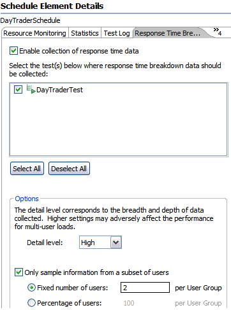Select the Percentage of users radio
231x310 pixels.
tap(31, 302)
